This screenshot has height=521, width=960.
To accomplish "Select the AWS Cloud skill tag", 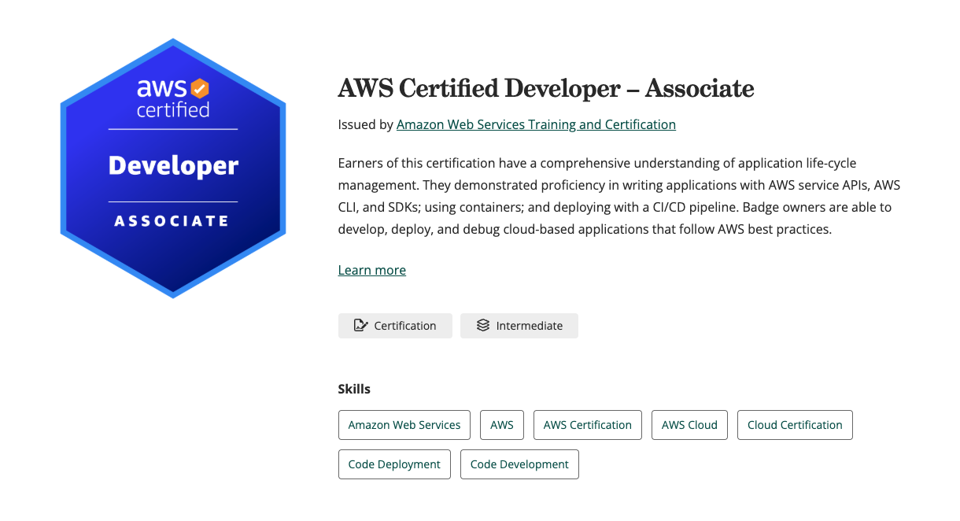I will point(689,425).
